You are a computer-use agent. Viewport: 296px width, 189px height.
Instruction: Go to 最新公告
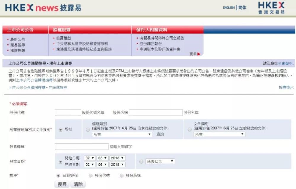[17, 39]
